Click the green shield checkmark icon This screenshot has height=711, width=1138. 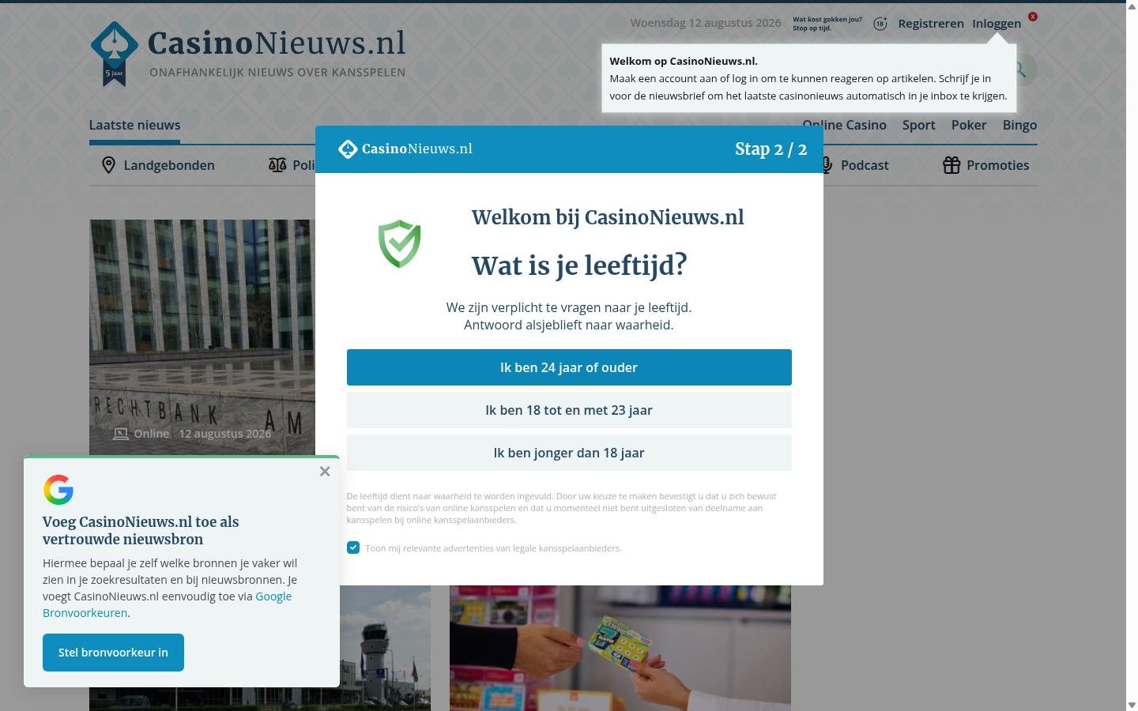click(399, 243)
